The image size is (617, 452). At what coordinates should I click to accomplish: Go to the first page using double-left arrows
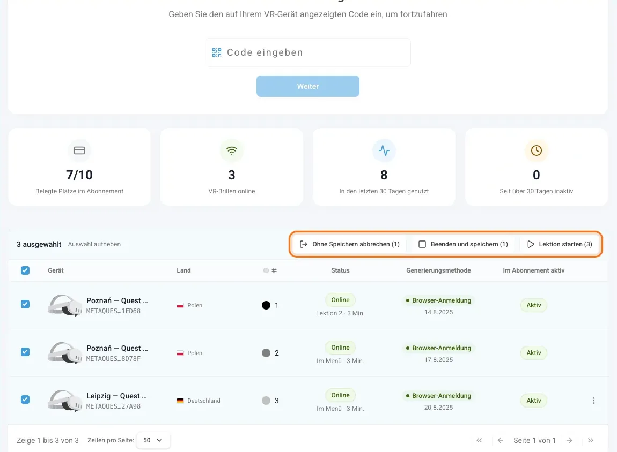(x=479, y=440)
